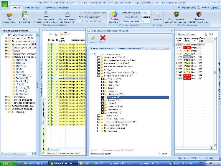221x166 pixels.
Task: Click the first grid toolbar icon with green arrow
Action: 51,34
